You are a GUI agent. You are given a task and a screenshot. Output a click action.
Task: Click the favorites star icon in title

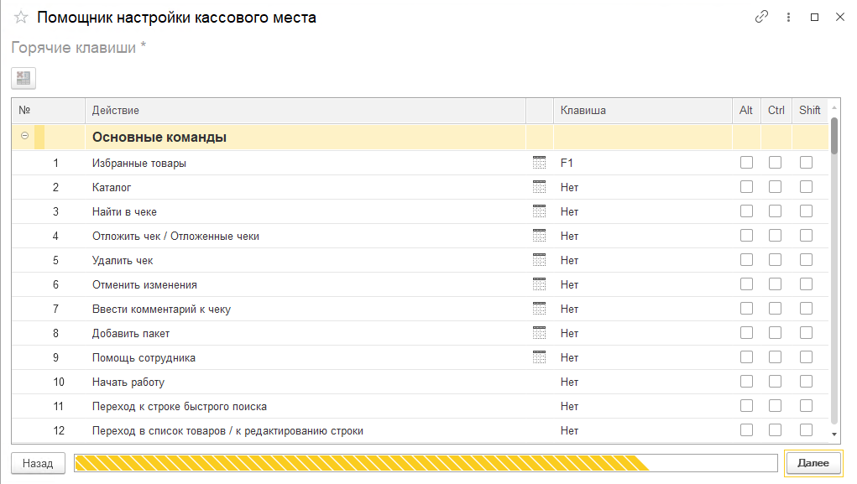click(21, 18)
